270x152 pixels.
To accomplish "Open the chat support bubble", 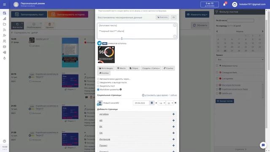I will pyautogui.click(x=263, y=145).
